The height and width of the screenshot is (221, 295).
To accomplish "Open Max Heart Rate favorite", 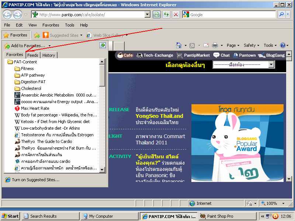I will tap(32, 108).
